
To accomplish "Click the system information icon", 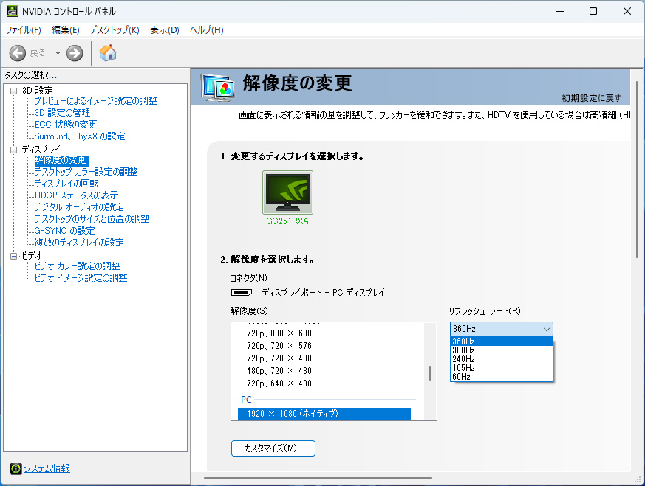I will (x=16, y=468).
